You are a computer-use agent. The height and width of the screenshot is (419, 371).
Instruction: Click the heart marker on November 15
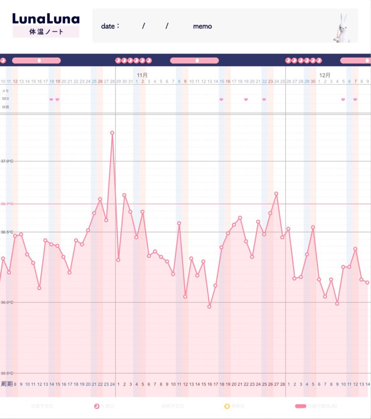pyautogui.click(x=221, y=99)
